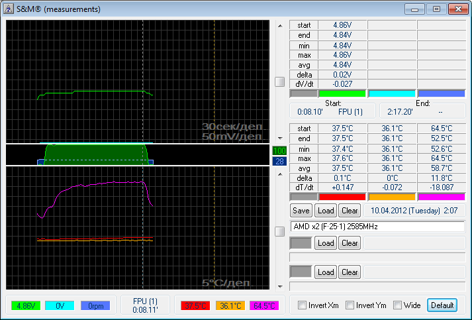Click the dV/dt value -0.027
The width and height of the screenshot is (472, 320).
(x=342, y=84)
